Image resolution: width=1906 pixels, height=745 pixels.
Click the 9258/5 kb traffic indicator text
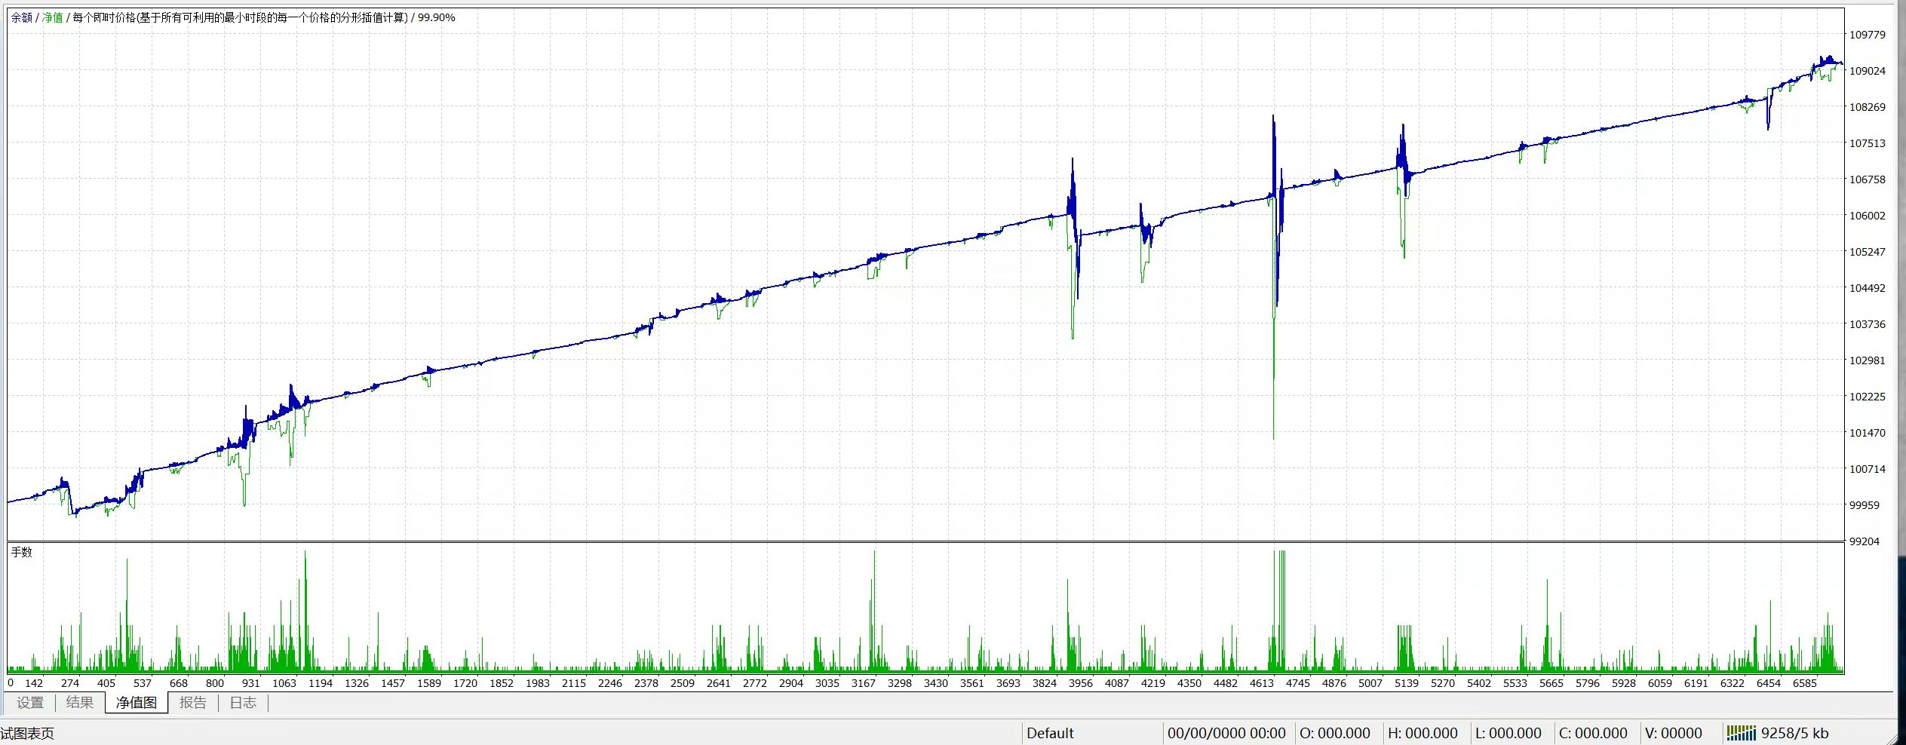1794,733
